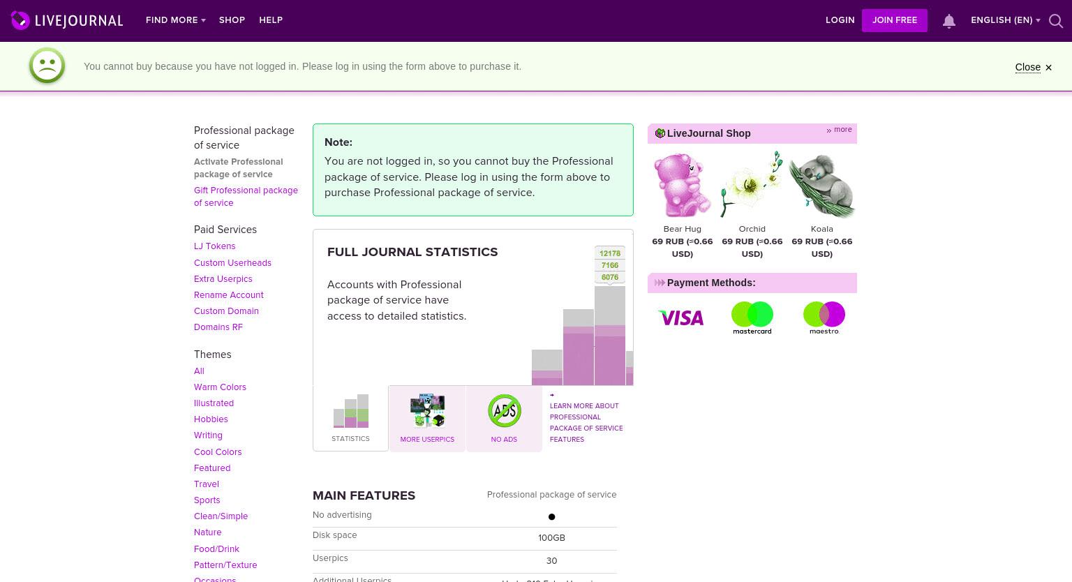Click the Maestro payment logo
This screenshot has height=582, width=1072.
pos(824,318)
